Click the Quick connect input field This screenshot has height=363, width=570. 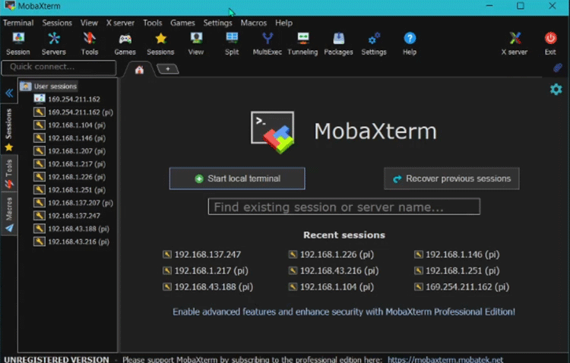59,68
